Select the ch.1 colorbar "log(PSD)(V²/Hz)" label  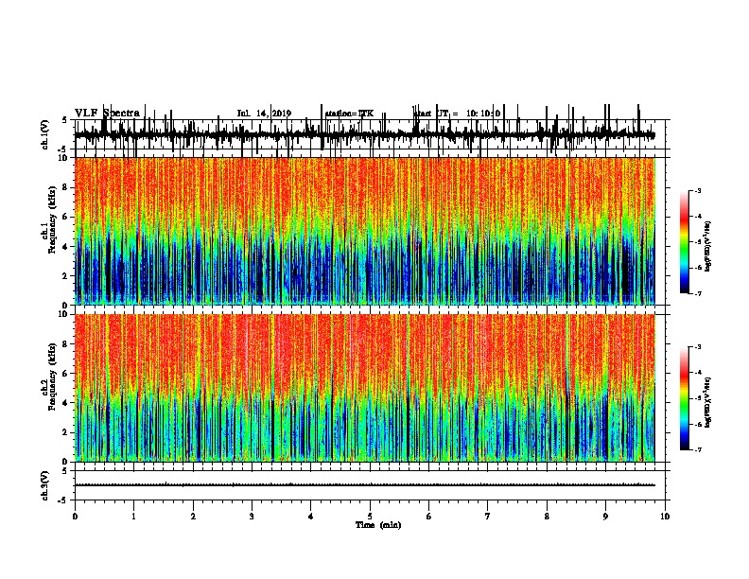pyautogui.click(x=708, y=246)
